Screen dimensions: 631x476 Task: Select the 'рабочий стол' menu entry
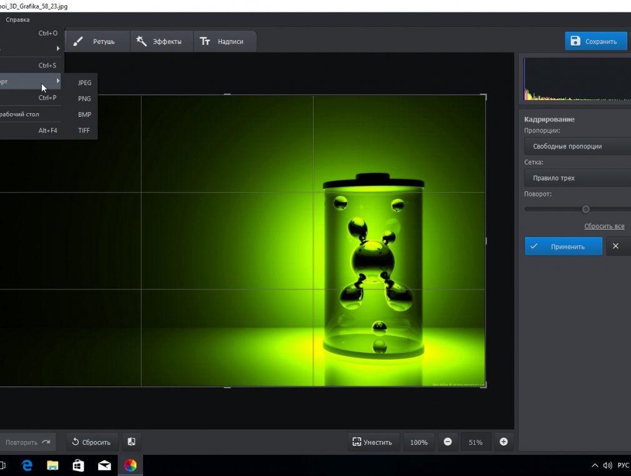[31, 114]
